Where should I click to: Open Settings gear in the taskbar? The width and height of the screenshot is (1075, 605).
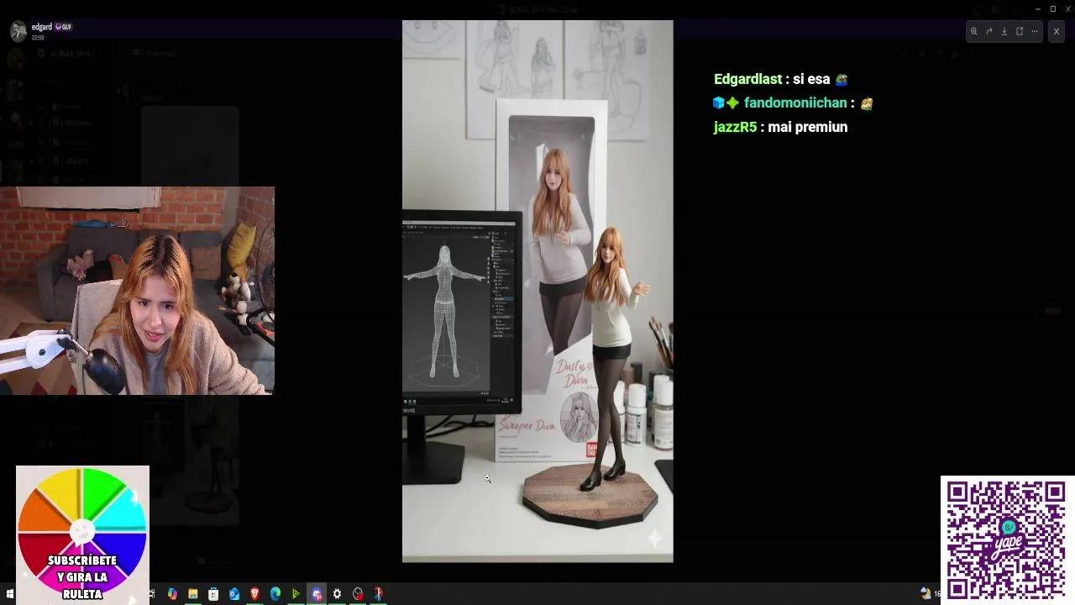tap(337, 594)
